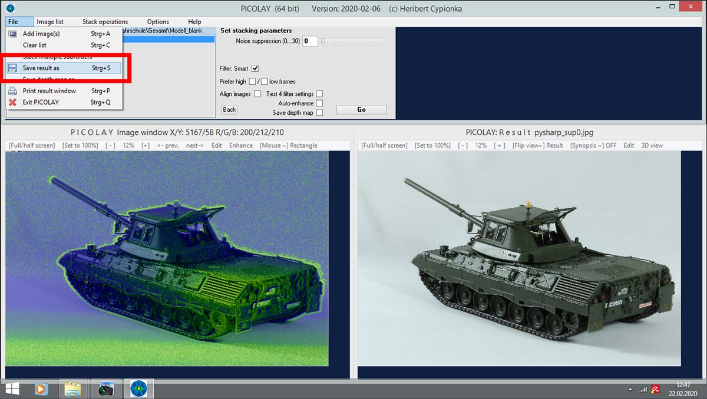Toggle Full/half screen in Image window
This screenshot has height=399, width=707.
pos(32,145)
